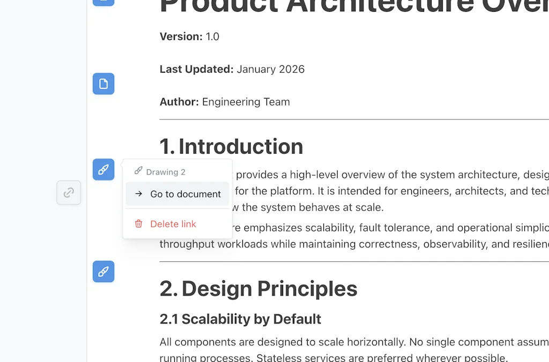
Task: Select the drawing brush badge next to Introduction
Action: point(103,169)
